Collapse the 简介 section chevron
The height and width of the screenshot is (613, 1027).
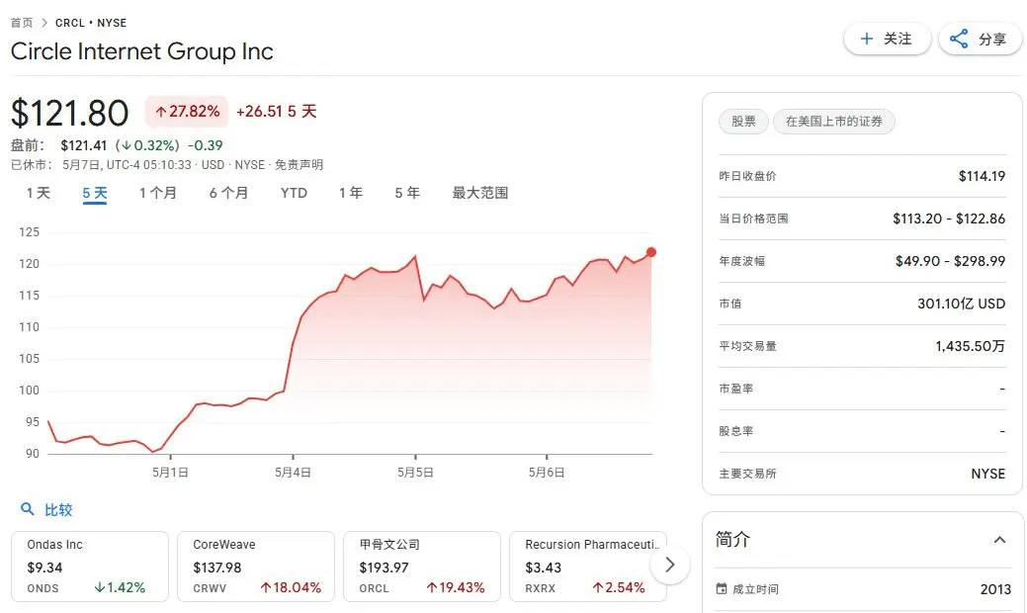[999, 540]
